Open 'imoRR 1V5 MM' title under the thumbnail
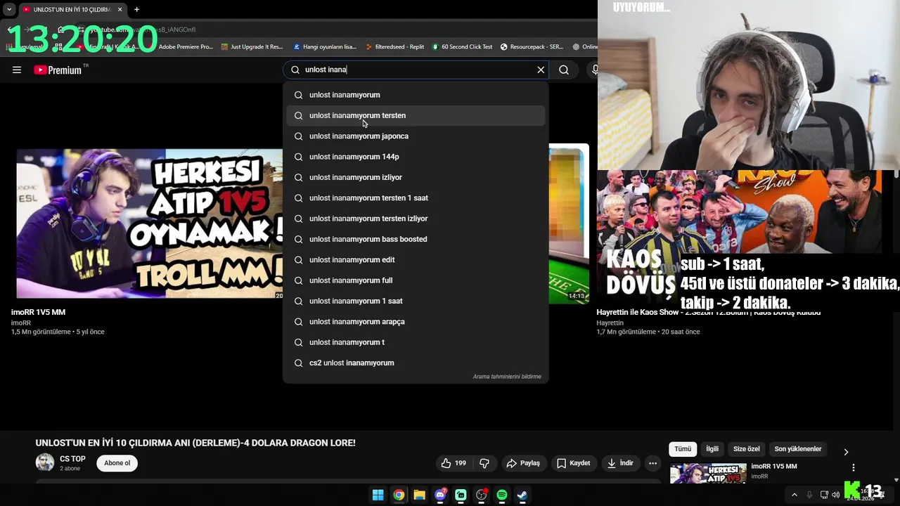 (38, 312)
